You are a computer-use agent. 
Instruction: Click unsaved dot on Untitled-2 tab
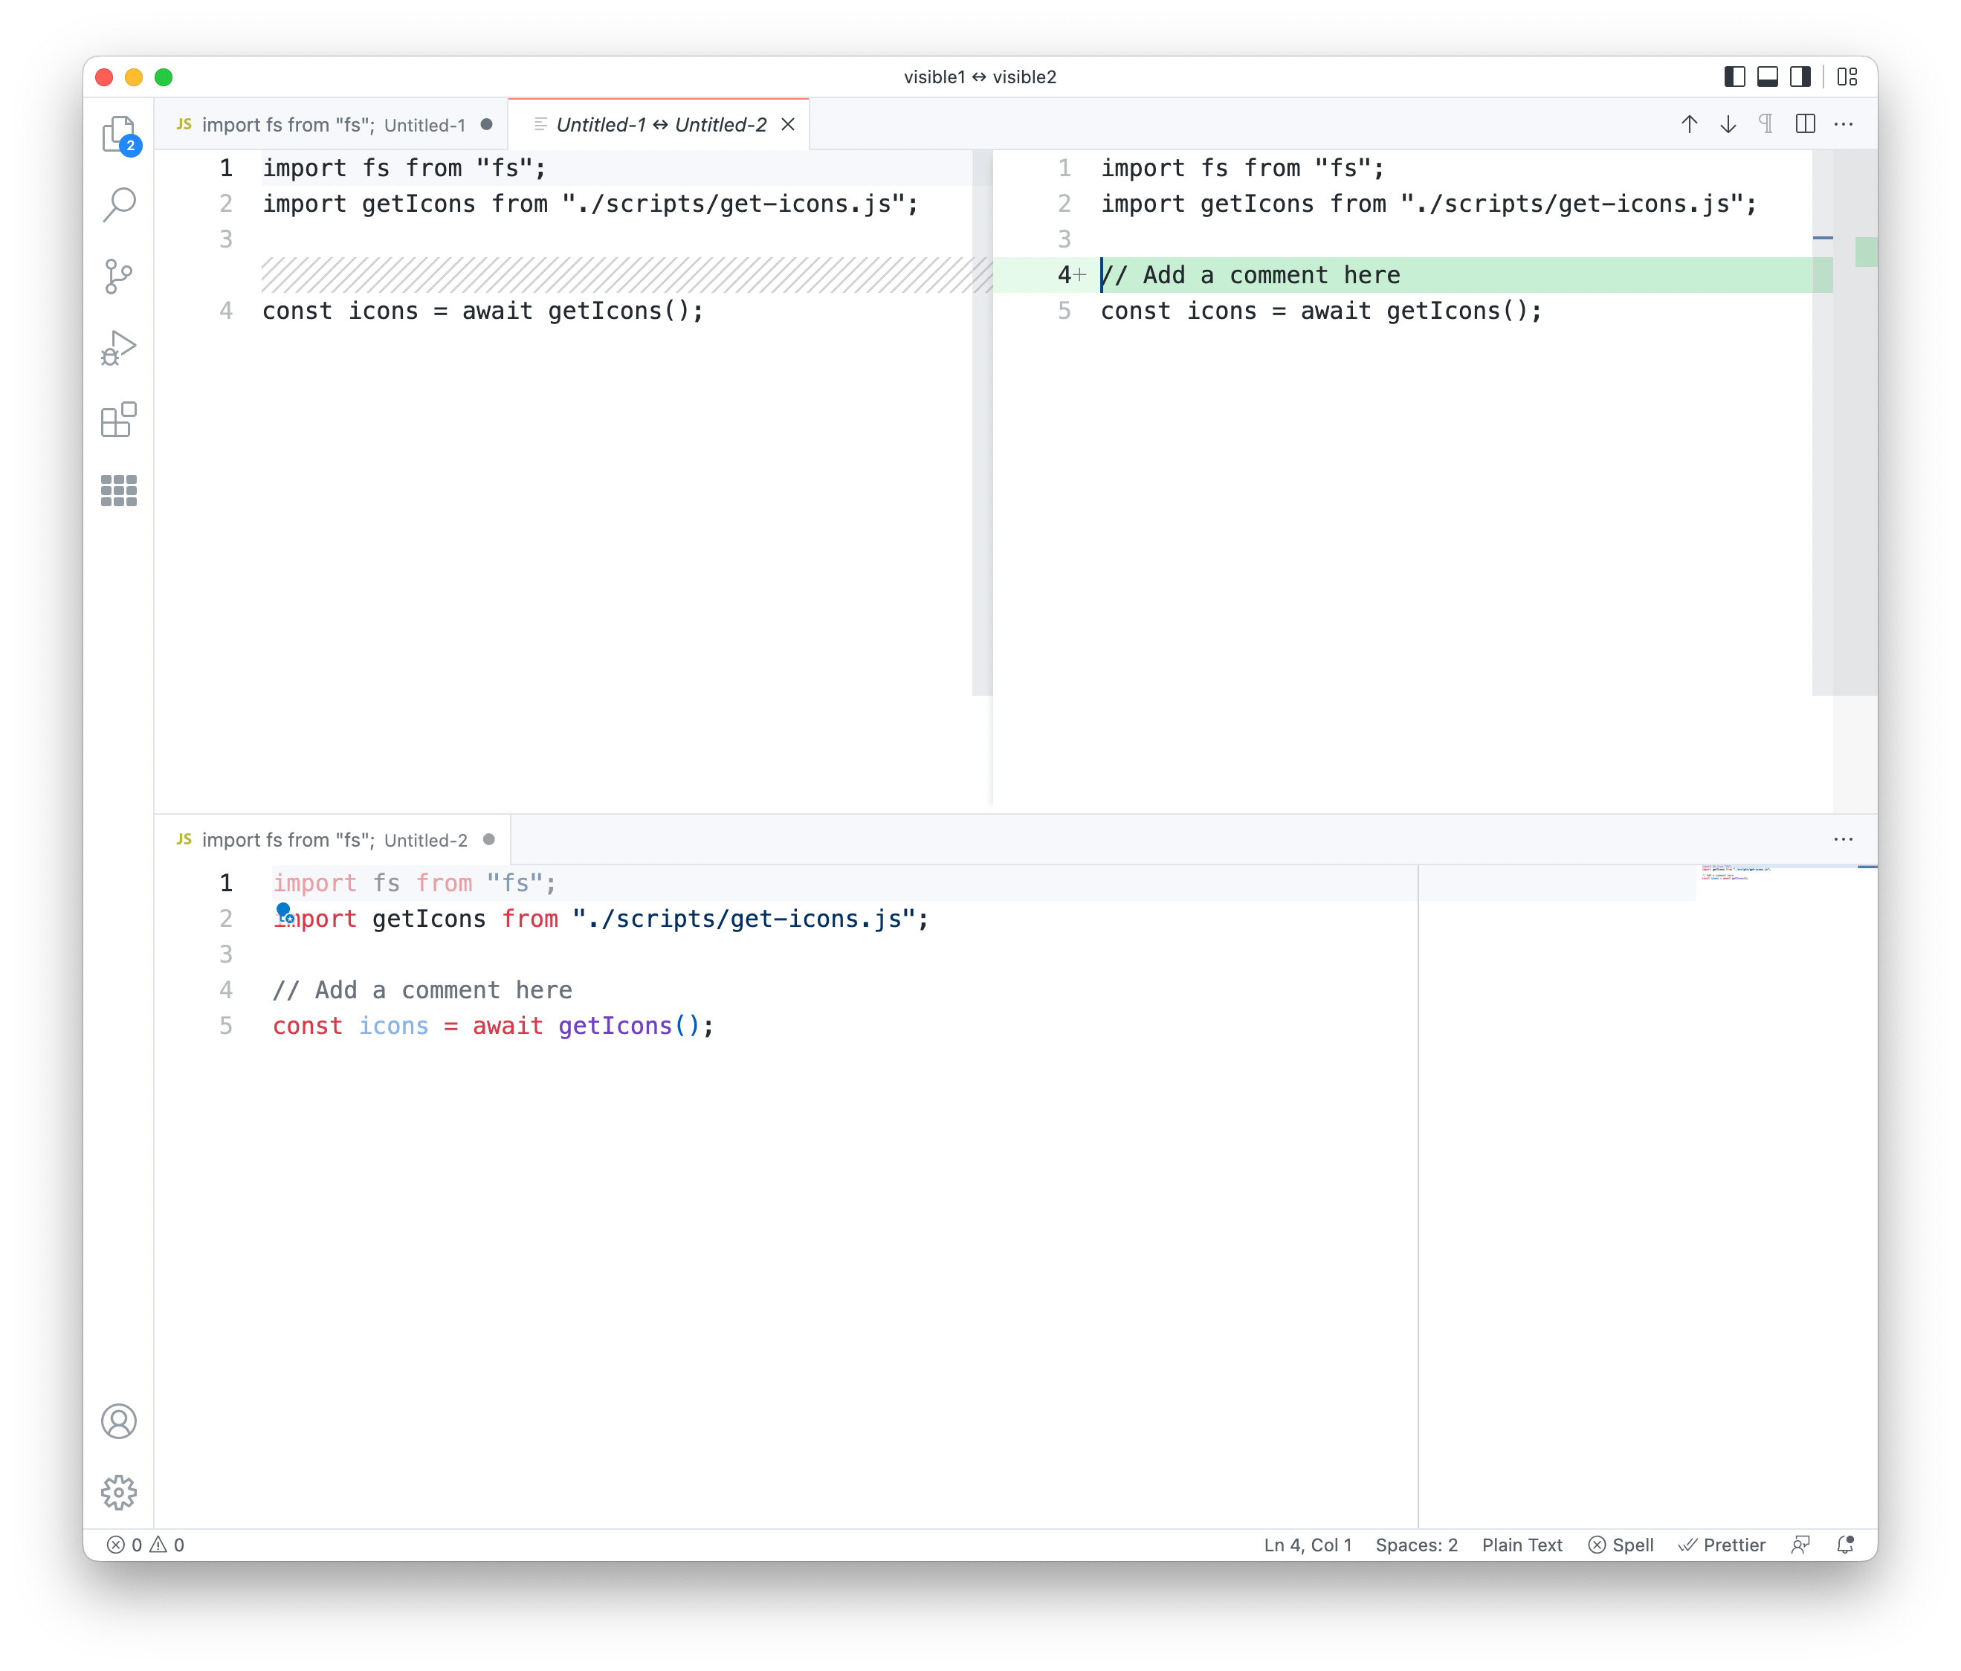488,839
